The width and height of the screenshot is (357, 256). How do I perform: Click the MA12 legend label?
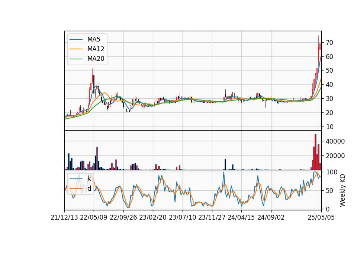(96, 49)
